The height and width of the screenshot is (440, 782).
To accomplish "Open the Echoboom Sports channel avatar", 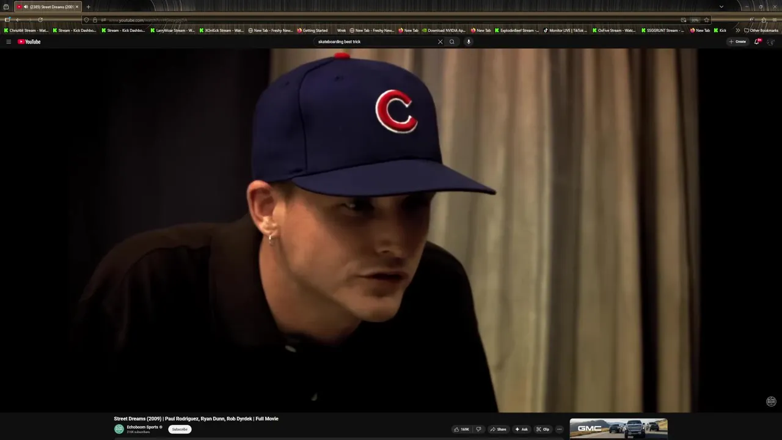I will coord(119,429).
